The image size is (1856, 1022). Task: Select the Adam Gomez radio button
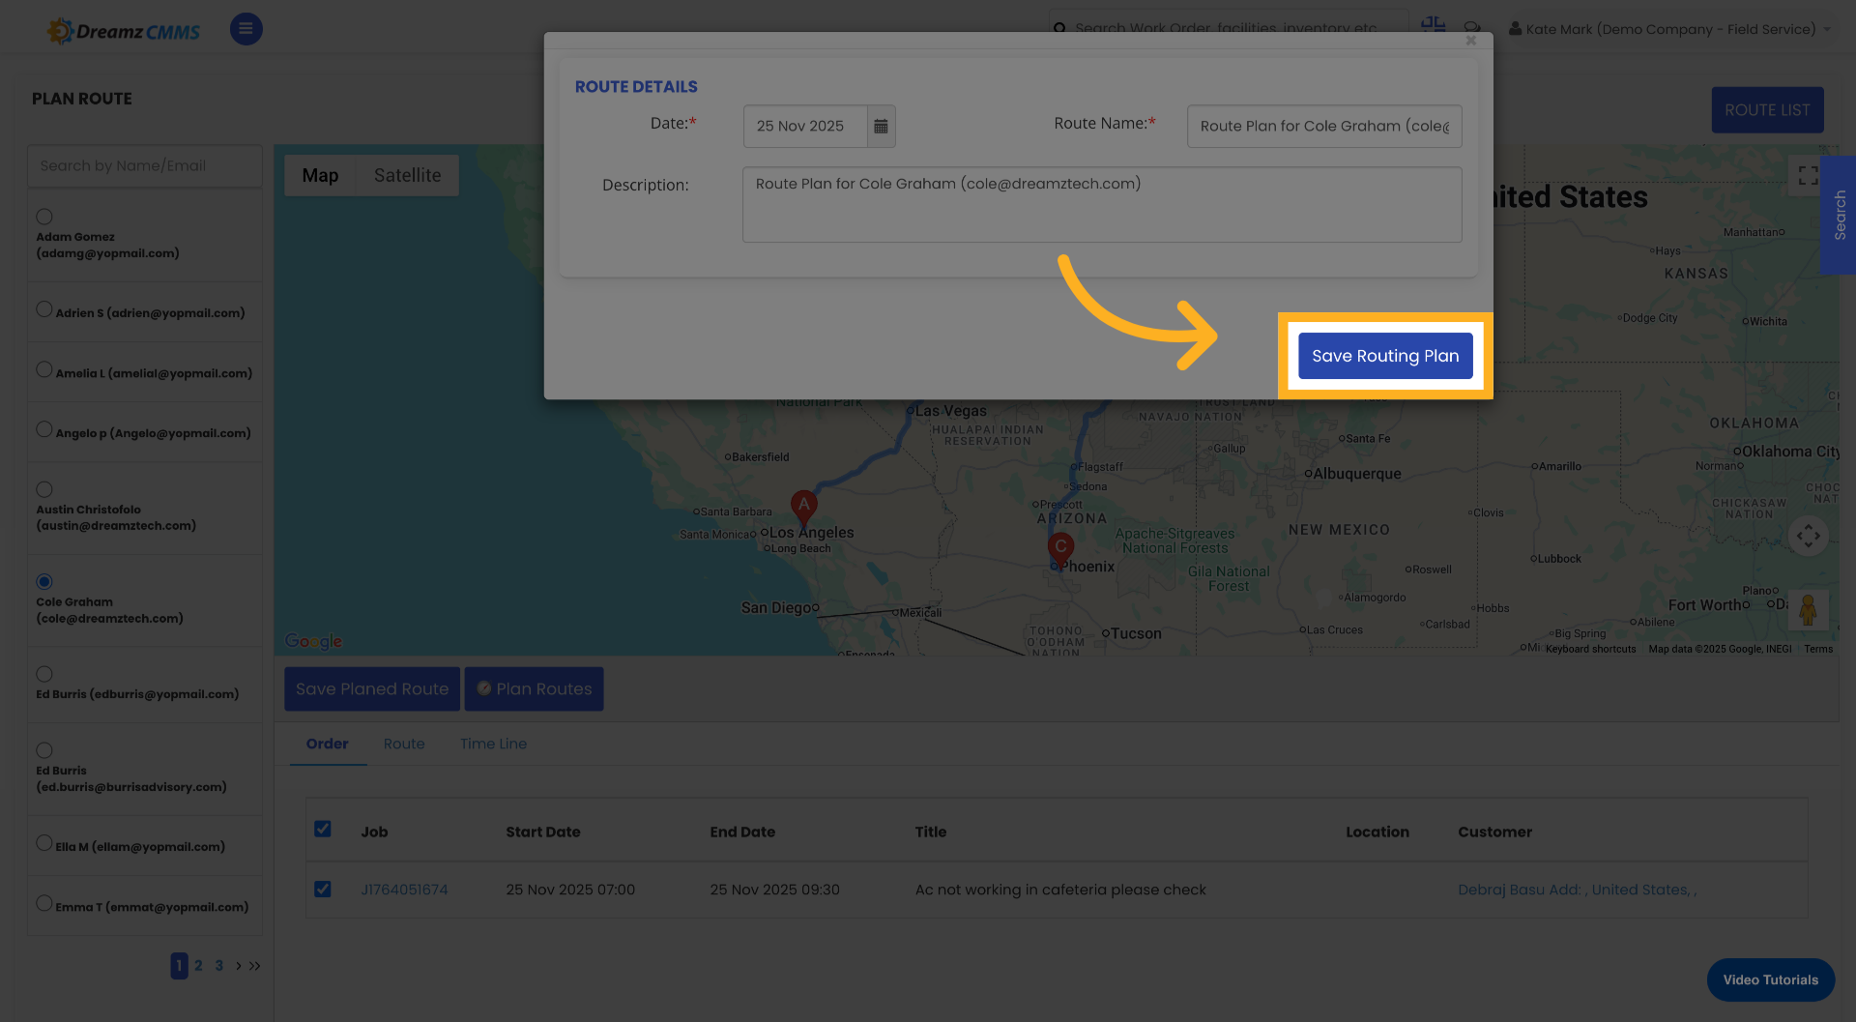(x=43, y=217)
